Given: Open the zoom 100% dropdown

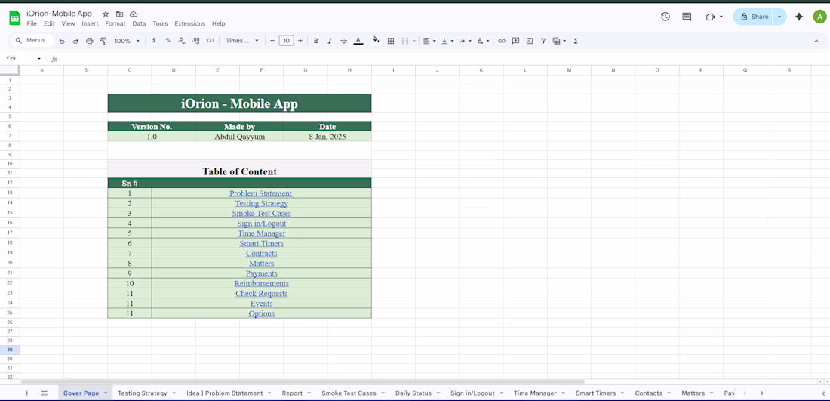Looking at the screenshot, I should pos(127,41).
